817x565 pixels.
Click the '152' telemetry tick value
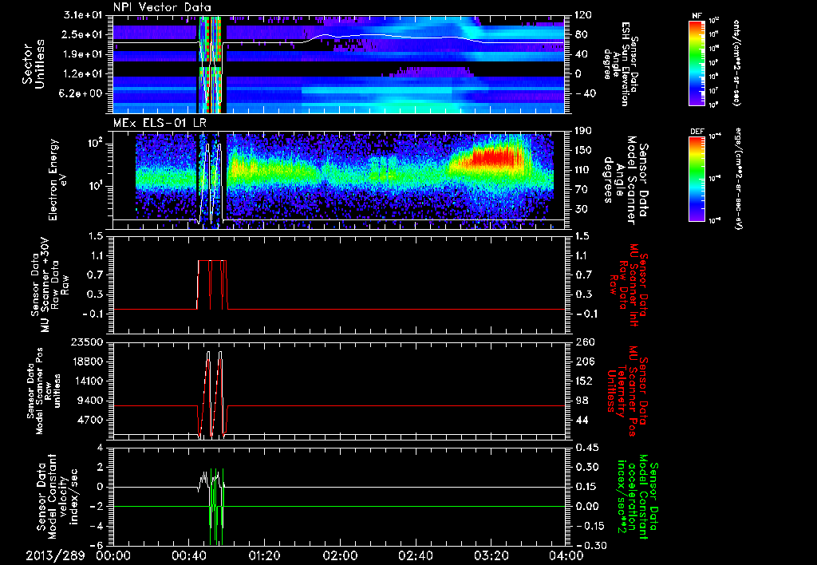point(583,381)
